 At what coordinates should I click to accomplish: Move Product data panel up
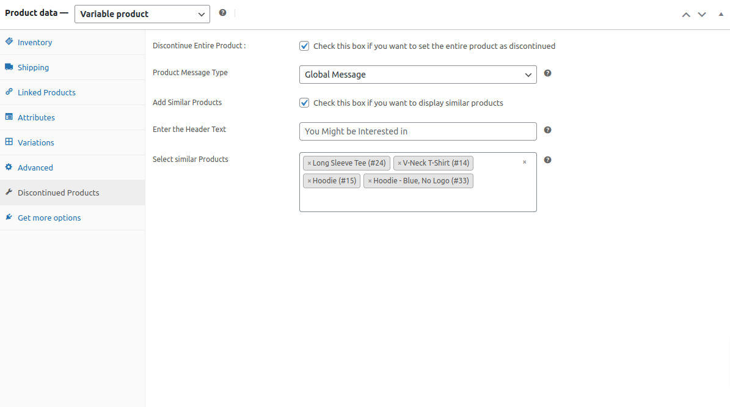click(686, 14)
